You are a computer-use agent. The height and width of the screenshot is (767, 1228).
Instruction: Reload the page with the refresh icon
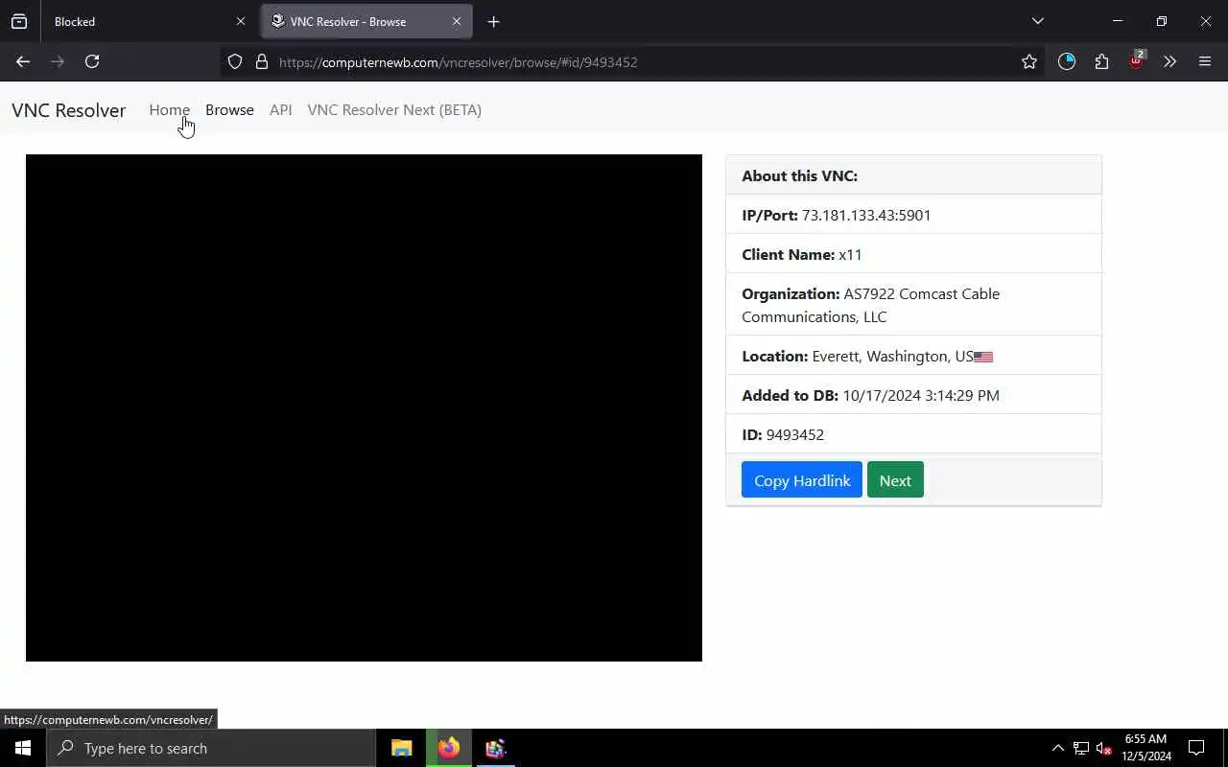(x=92, y=61)
